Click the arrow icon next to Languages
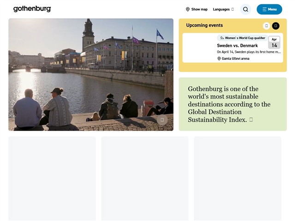This screenshot has width=295, height=221. point(232,9)
